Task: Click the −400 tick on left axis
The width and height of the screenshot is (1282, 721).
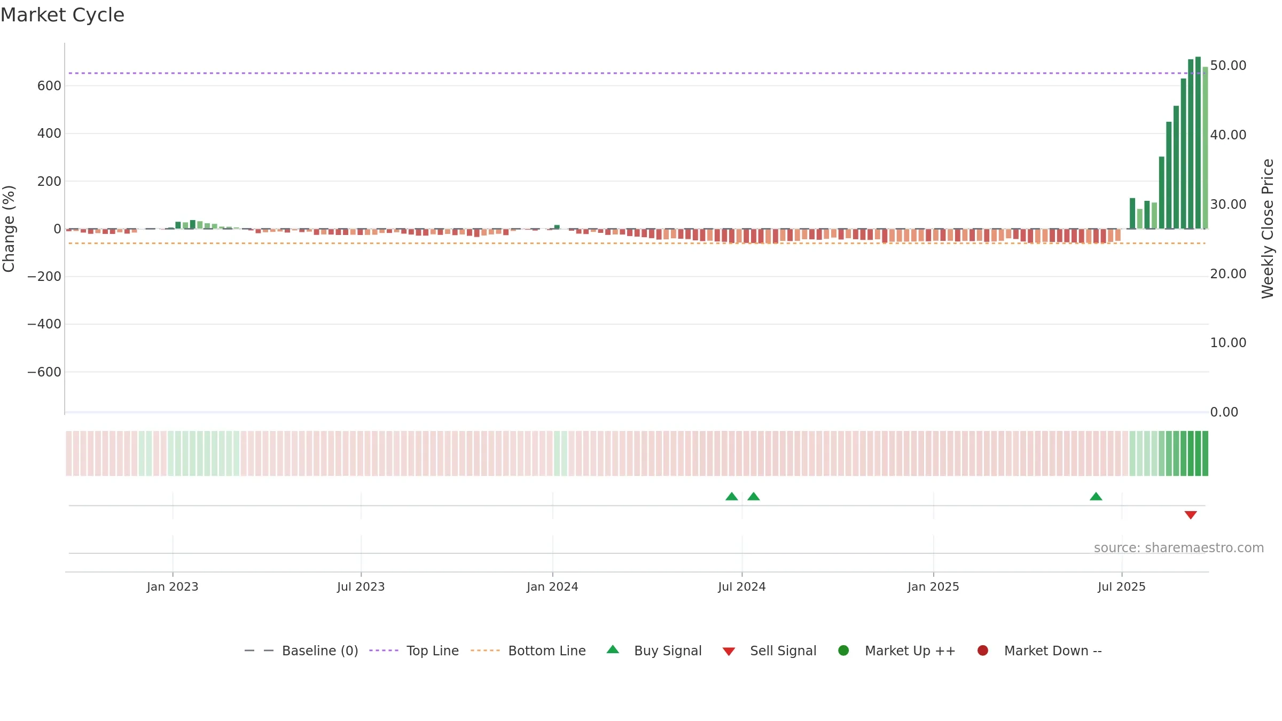Action: 44,324
